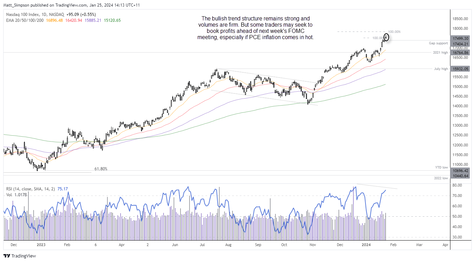Click 13000.00 on the price axis
This screenshot has width=475, height=262.
[x=460, y=126]
